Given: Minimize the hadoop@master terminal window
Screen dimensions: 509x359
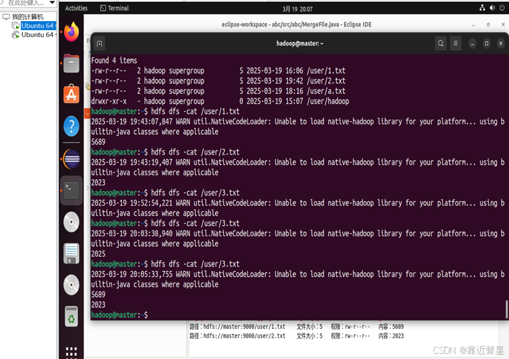Looking at the screenshot, I should (473, 43).
